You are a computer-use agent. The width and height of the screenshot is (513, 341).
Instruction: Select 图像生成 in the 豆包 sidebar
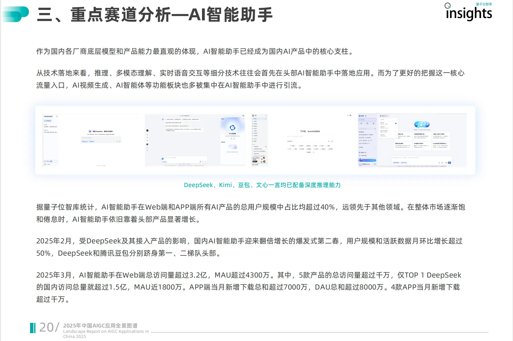(x=255, y=126)
